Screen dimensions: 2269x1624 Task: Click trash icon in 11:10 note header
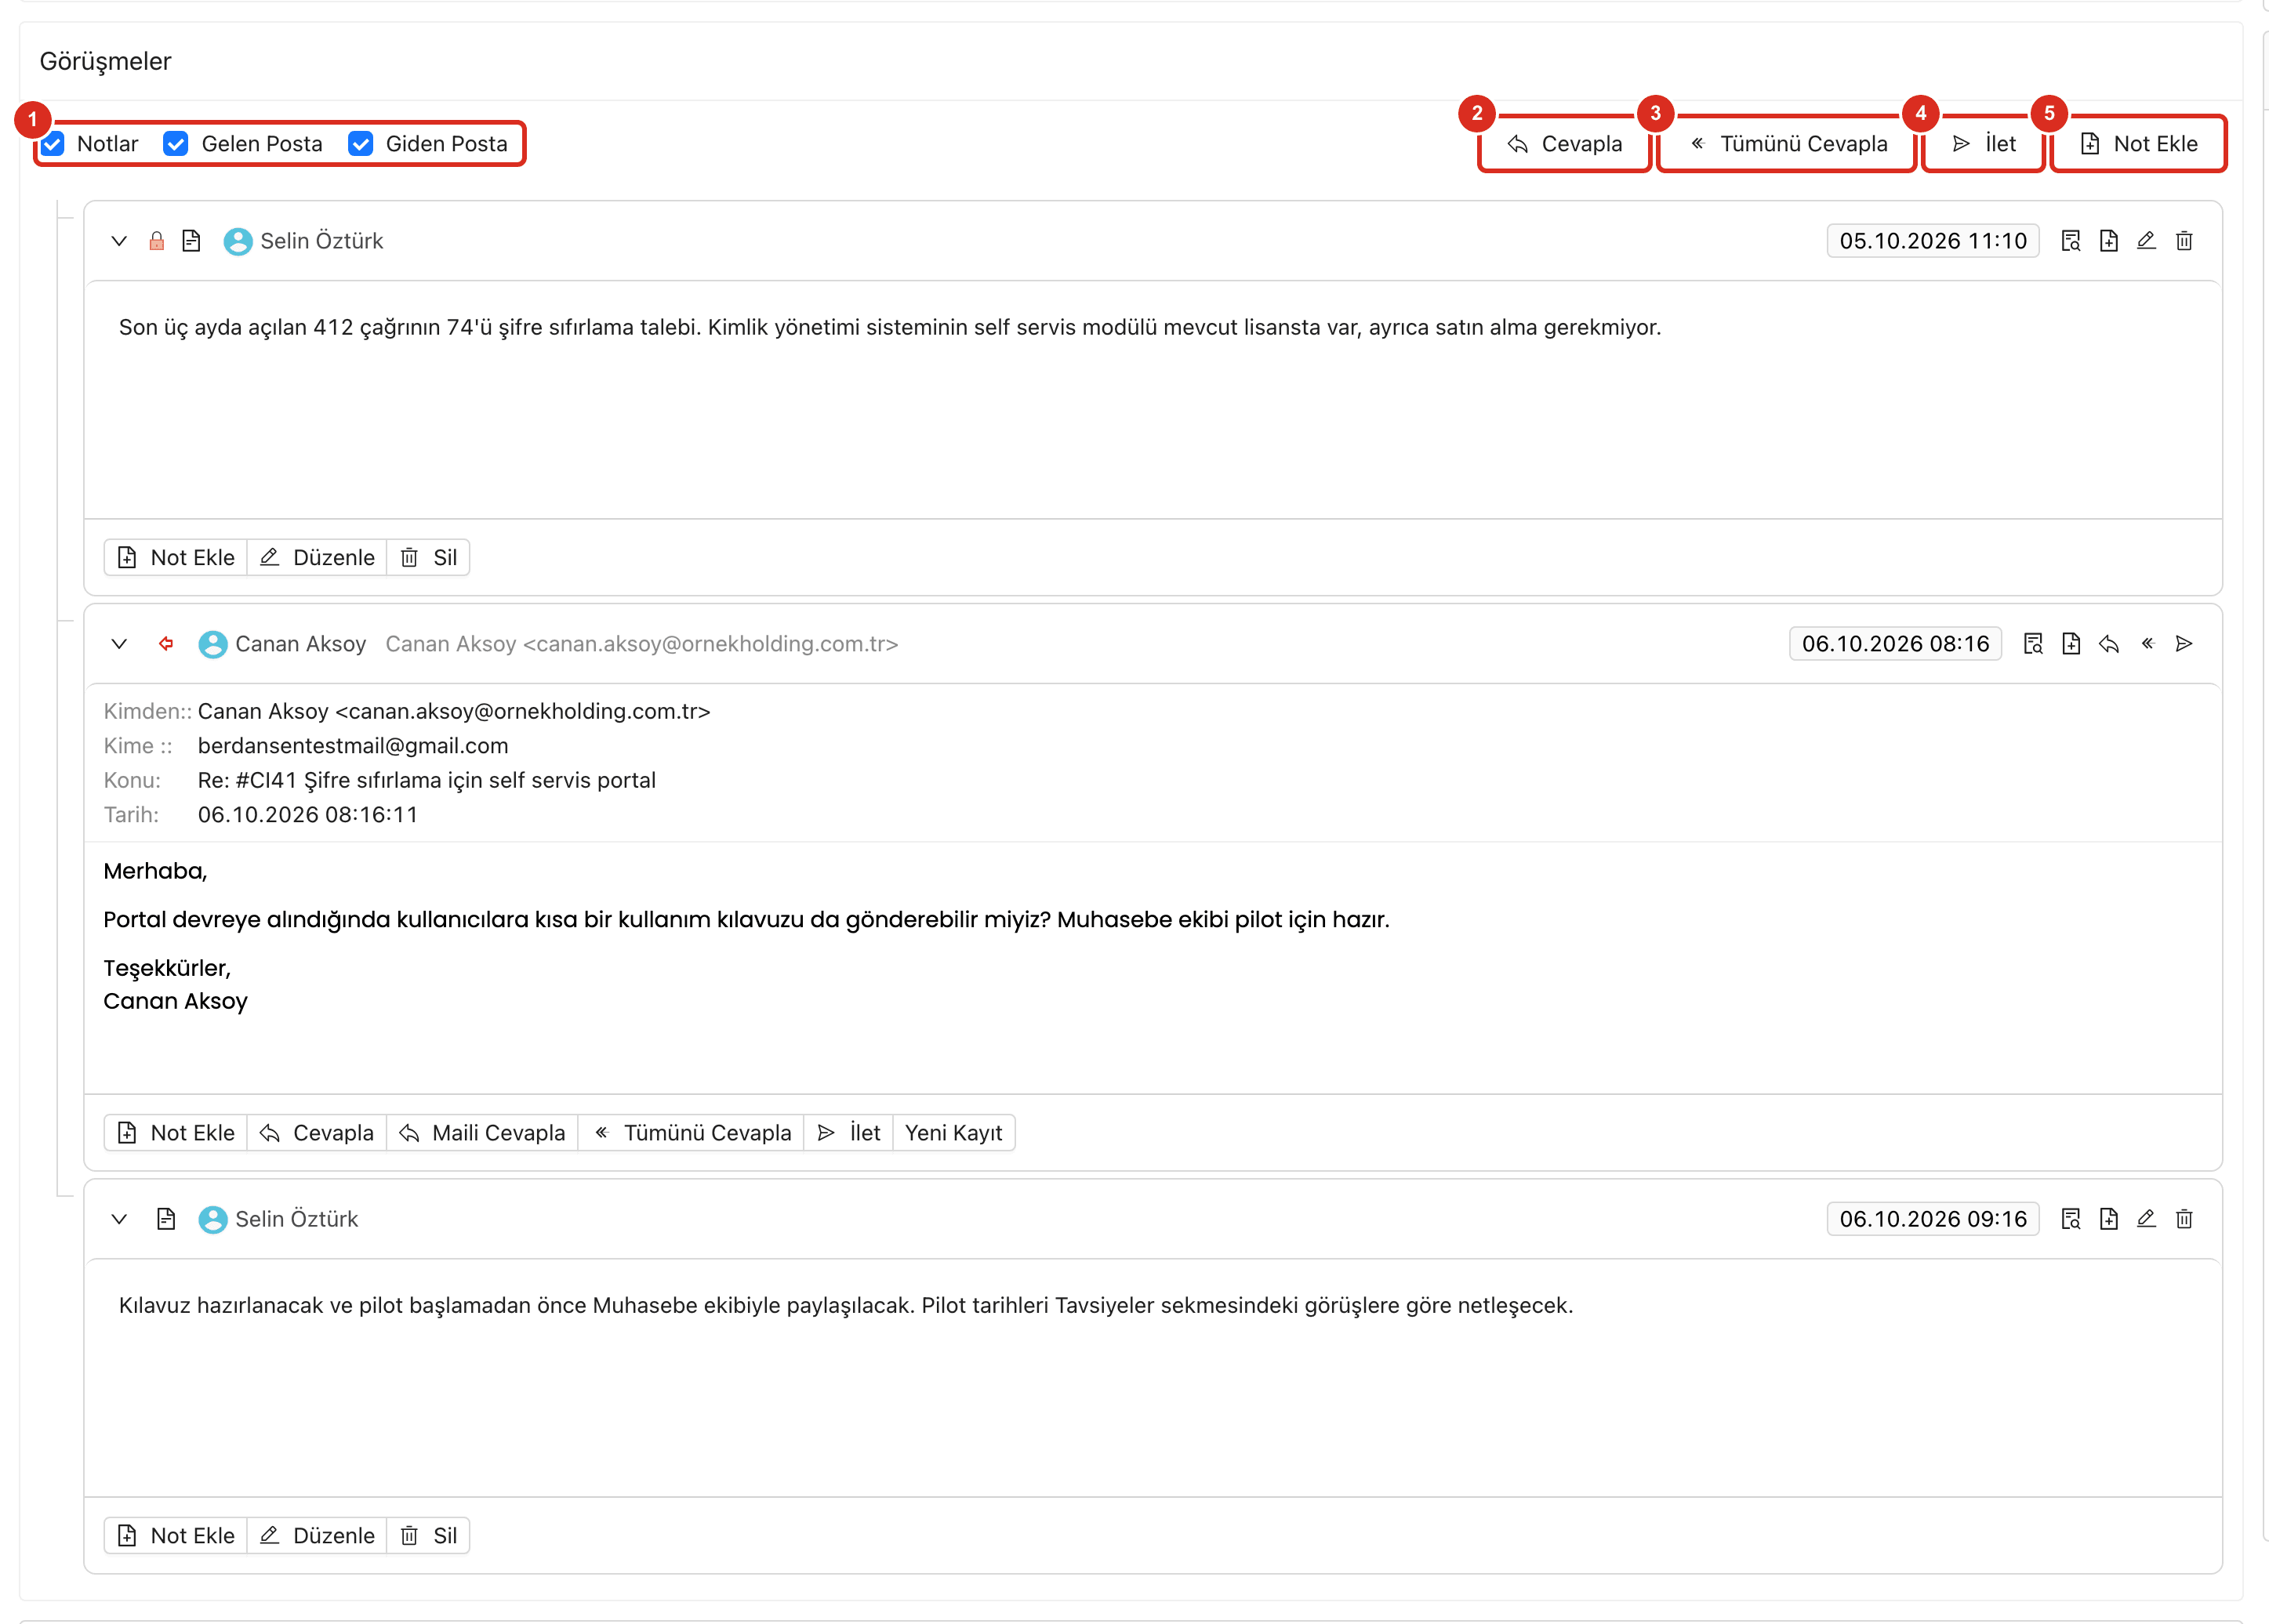(2184, 241)
